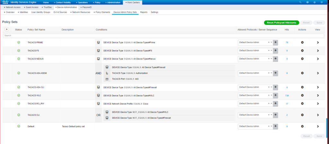This screenshot has width=329, height=144.
Task: Expand TACACS ASA ASDM view arrow
Action: (x=318, y=73)
